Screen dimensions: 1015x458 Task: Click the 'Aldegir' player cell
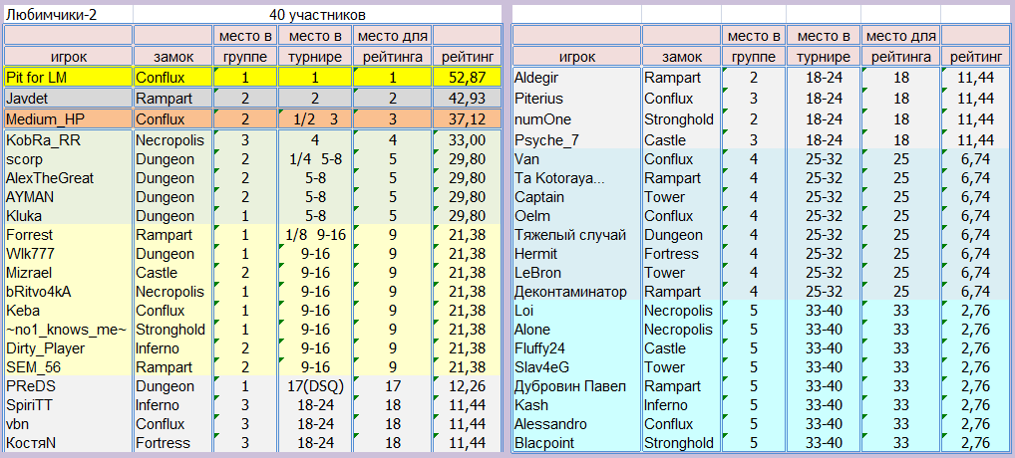[576, 79]
